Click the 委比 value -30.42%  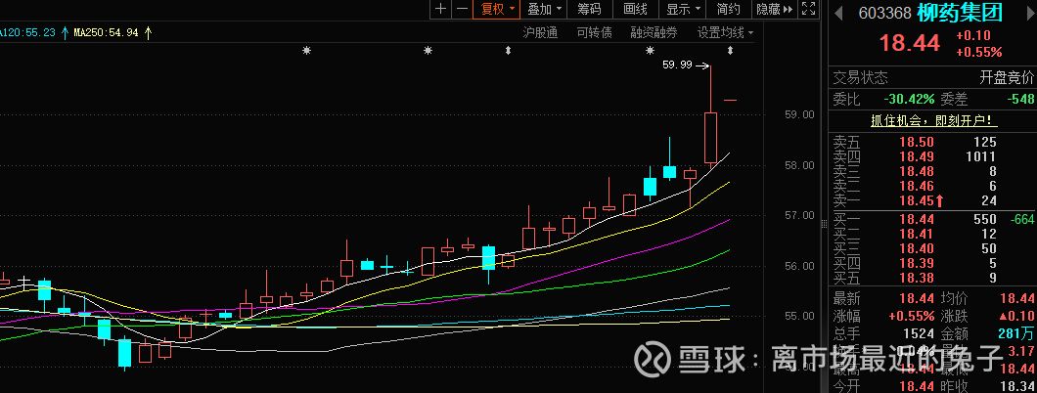[x=910, y=99]
